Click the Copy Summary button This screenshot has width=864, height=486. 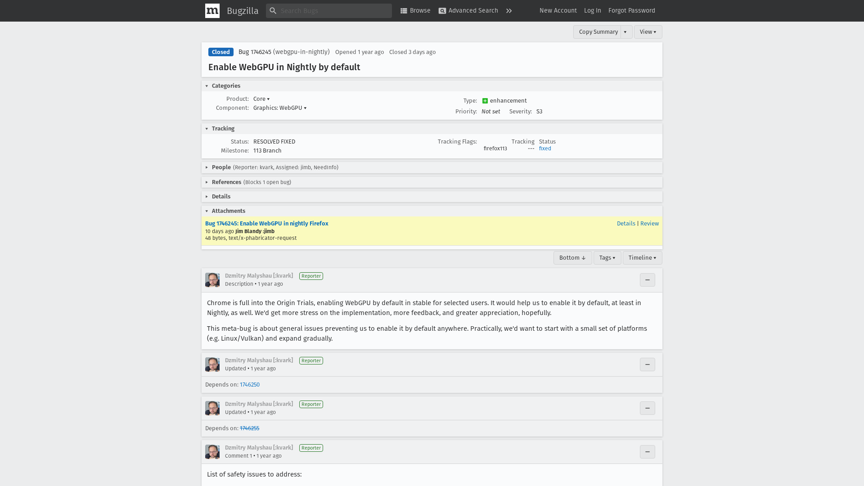598,32
